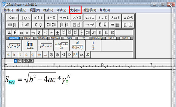Insert the left triangle ◁ symbol

pos(63,55)
